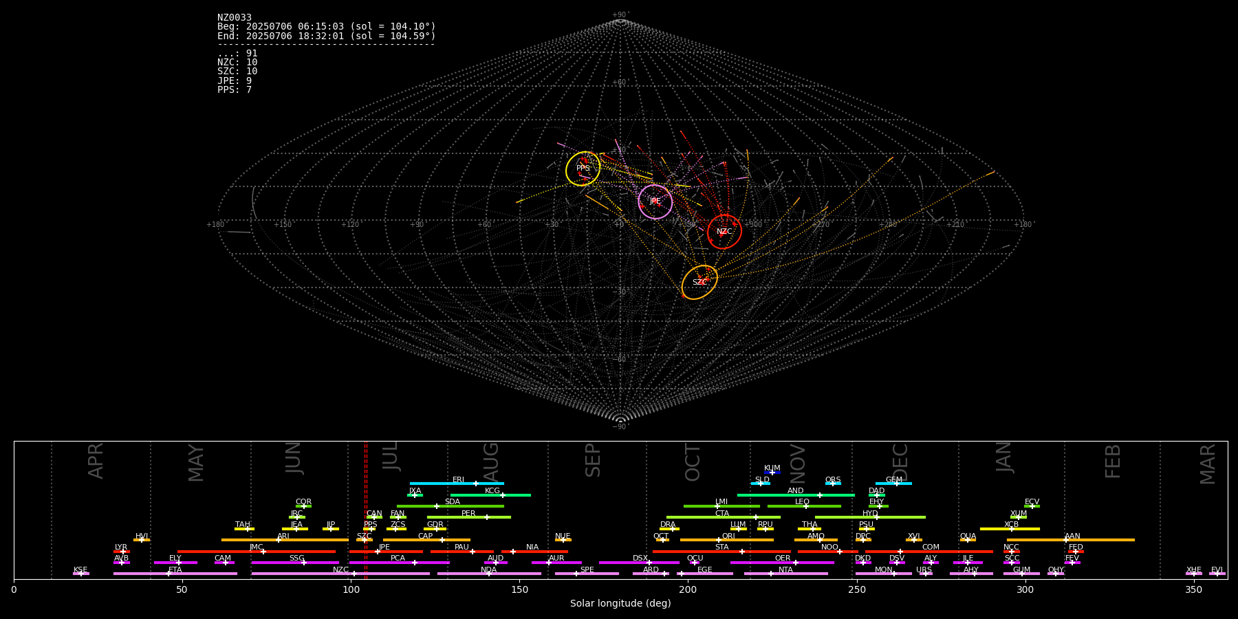Click the SPE shower label on timeline

pyautogui.click(x=587, y=570)
